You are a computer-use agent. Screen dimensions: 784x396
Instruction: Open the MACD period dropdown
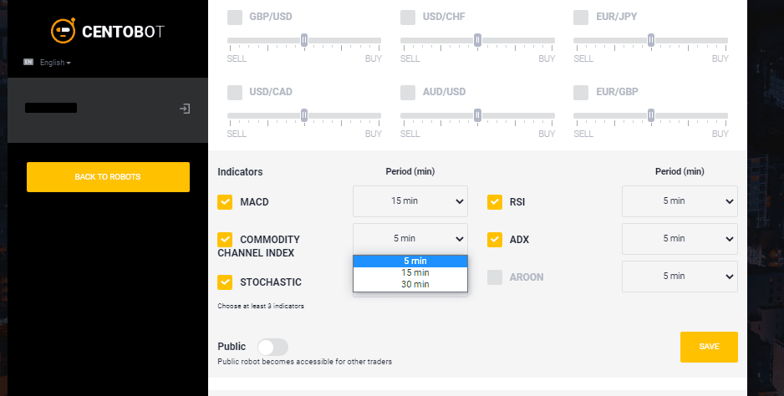(410, 201)
